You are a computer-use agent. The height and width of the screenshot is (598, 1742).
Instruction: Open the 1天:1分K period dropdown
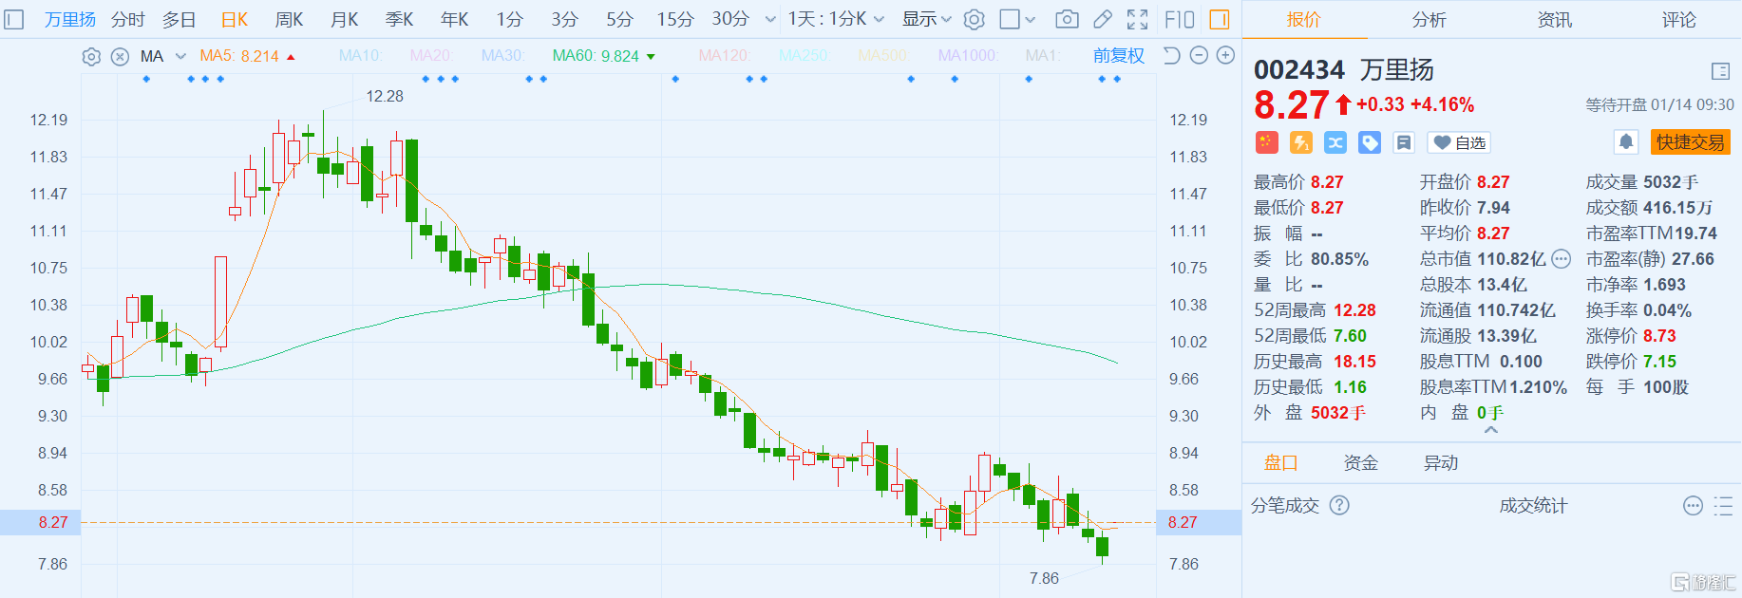click(x=836, y=19)
